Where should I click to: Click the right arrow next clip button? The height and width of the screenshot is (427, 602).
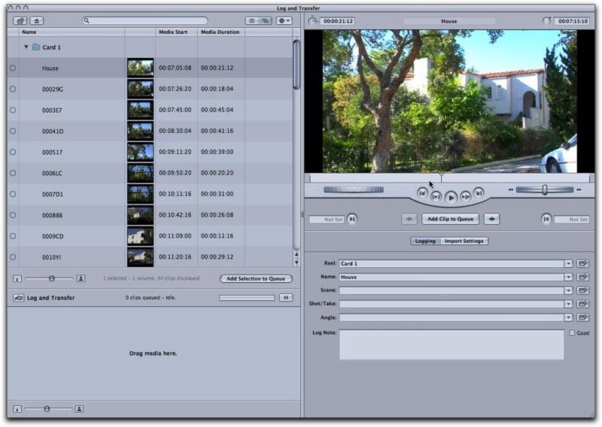(x=492, y=219)
